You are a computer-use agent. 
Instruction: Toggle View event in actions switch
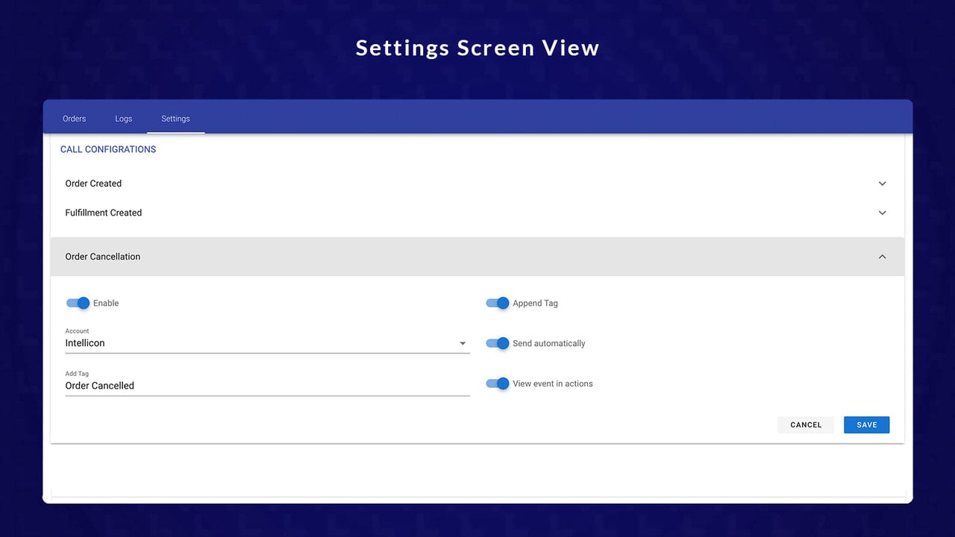pyautogui.click(x=498, y=383)
